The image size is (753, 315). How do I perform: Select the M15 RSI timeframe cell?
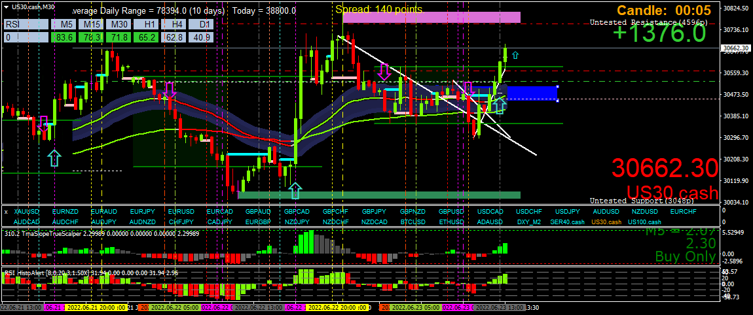point(91,24)
